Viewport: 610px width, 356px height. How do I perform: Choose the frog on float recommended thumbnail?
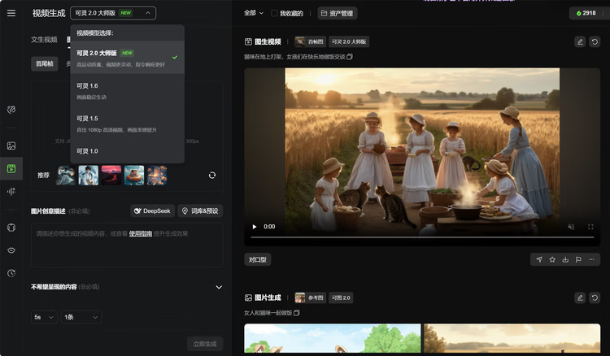[134, 176]
